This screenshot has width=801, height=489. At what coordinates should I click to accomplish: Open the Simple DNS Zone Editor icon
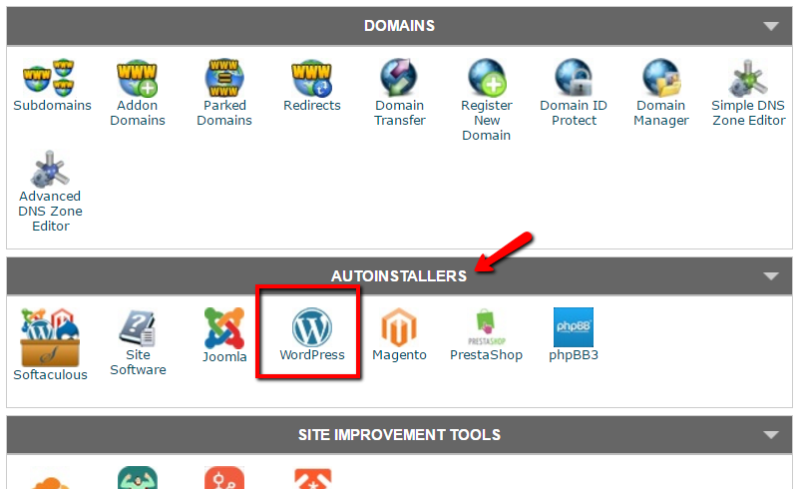click(748, 78)
